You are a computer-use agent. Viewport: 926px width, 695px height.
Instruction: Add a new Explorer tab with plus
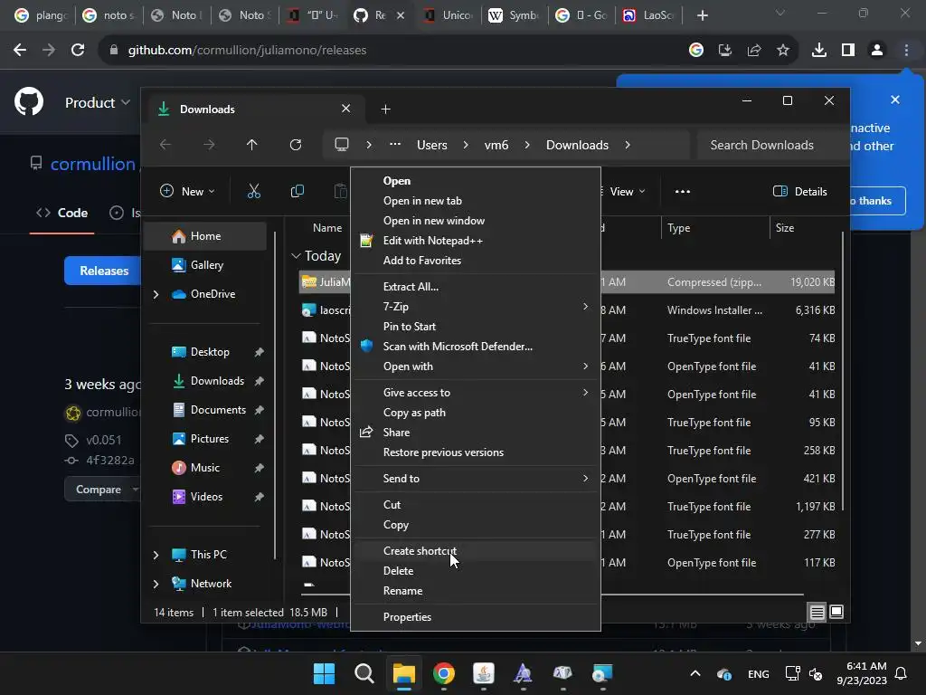tap(385, 109)
